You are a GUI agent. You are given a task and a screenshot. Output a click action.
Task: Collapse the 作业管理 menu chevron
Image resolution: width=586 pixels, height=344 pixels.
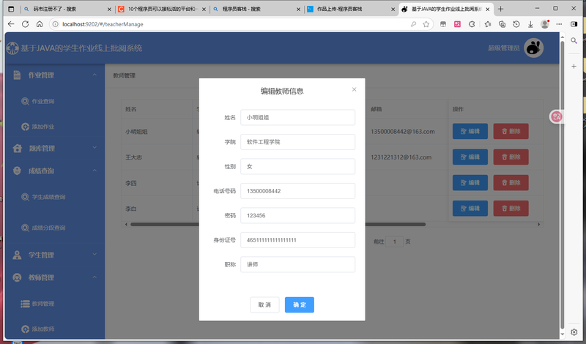tap(94, 75)
